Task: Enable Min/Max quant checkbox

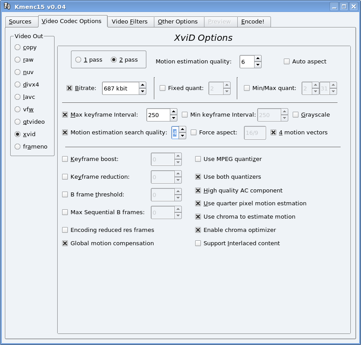Action: click(x=247, y=88)
